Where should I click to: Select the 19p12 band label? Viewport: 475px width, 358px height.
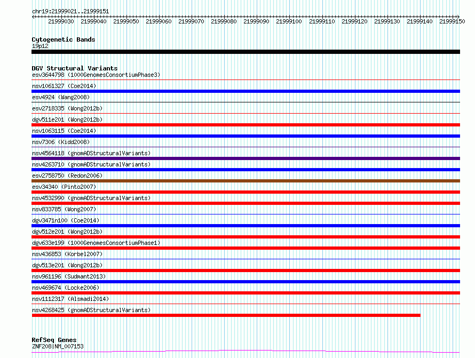(x=40, y=46)
